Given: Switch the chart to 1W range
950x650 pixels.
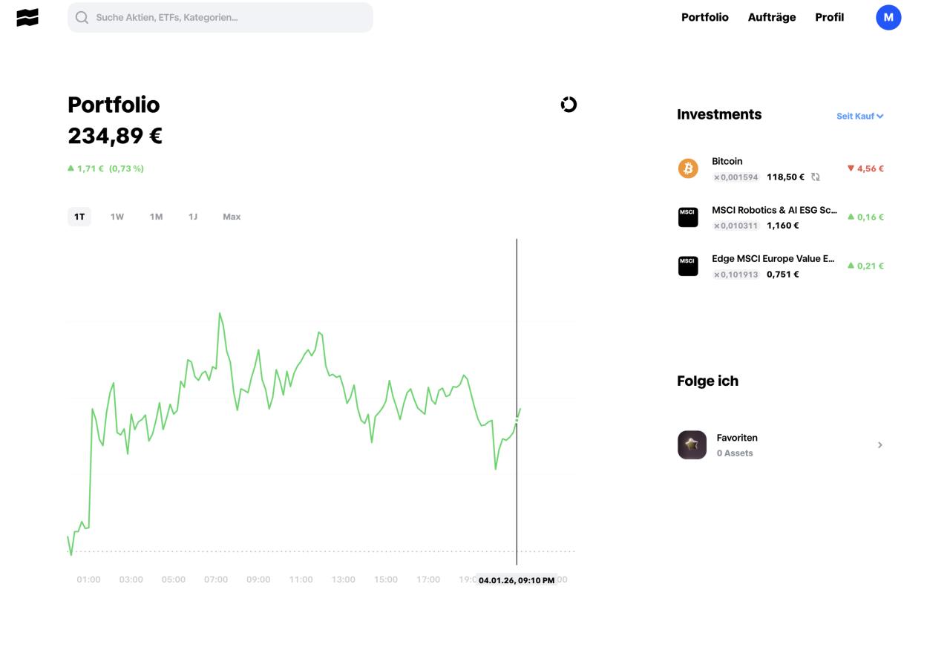Looking at the screenshot, I should coord(117,217).
